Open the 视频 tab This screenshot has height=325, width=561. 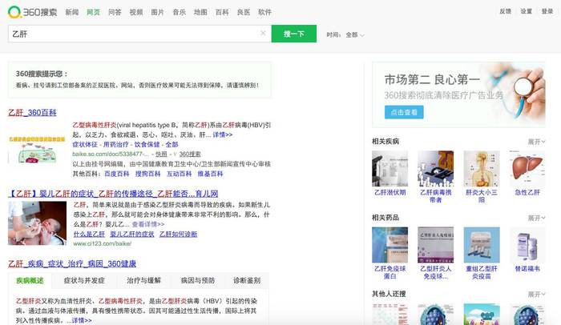pos(136,12)
